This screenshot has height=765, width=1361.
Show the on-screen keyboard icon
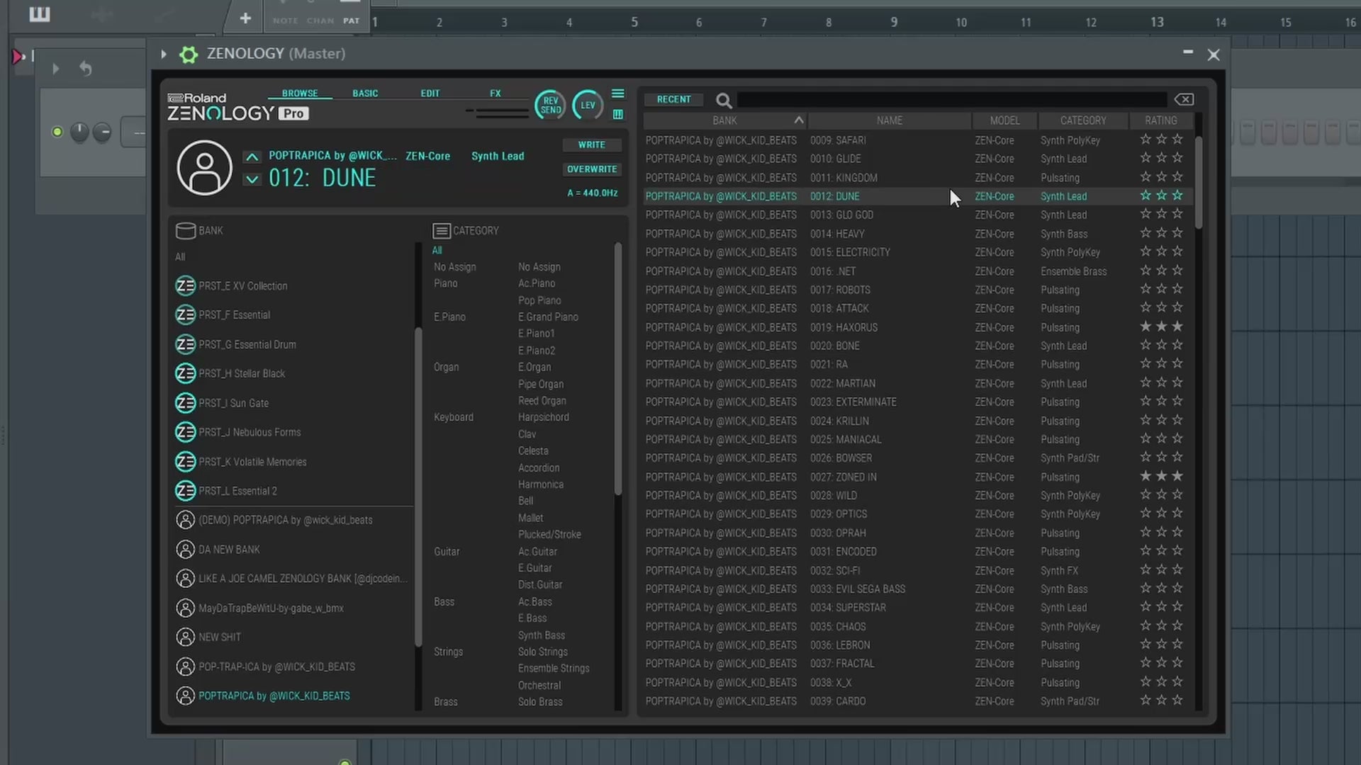pos(618,114)
